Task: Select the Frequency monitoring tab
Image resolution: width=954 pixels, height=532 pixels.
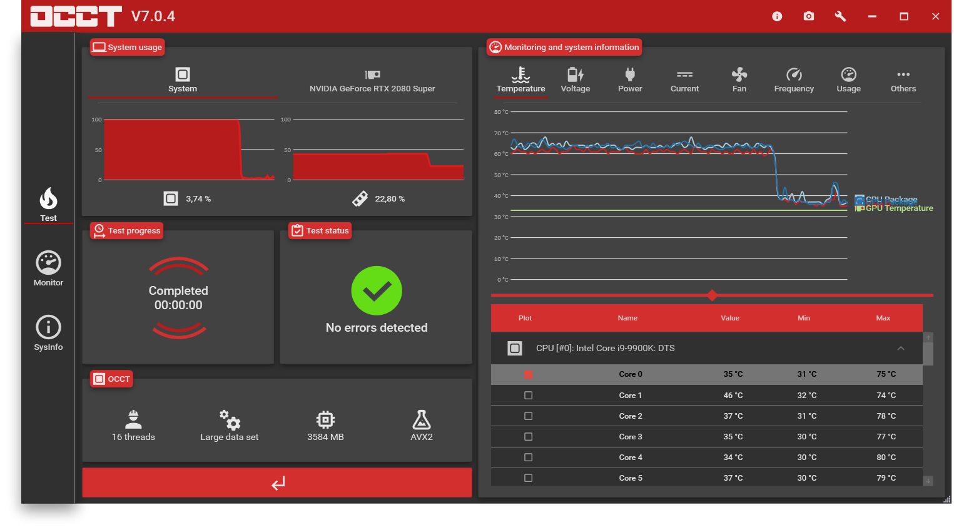Action: (794, 81)
